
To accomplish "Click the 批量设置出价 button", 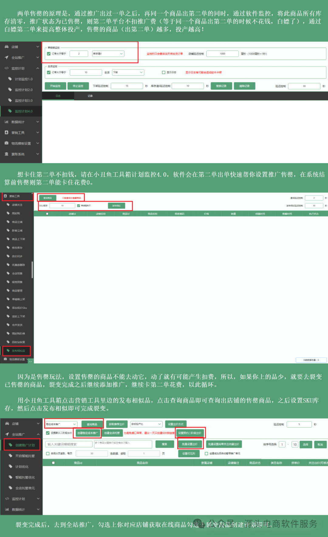I will (x=190, y=444).
